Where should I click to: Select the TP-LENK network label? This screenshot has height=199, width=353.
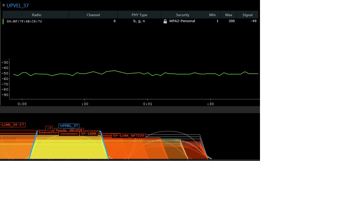pyautogui.click(x=89, y=134)
